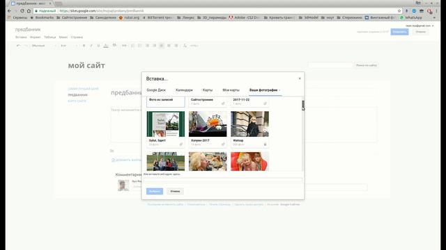446x250 pixels.
Task: Click the Отмена button at page top right
Action: click(420, 32)
